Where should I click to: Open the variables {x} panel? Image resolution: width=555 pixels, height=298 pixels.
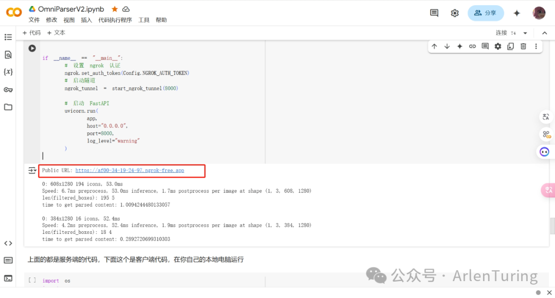pyautogui.click(x=8, y=72)
